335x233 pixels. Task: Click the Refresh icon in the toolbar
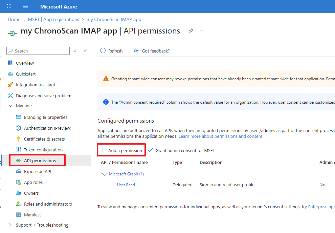[103, 51]
